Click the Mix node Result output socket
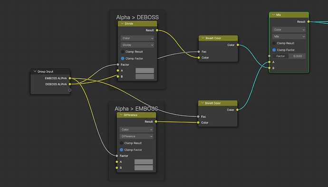Image resolution: width=328 pixels, height=187 pixels. point(309,21)
